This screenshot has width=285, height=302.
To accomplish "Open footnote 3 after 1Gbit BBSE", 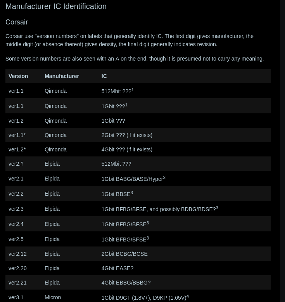I will [x=131, y=193].
